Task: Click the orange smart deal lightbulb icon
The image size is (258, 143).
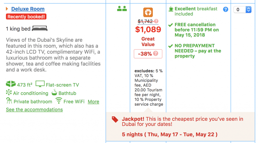Action: 148,12
